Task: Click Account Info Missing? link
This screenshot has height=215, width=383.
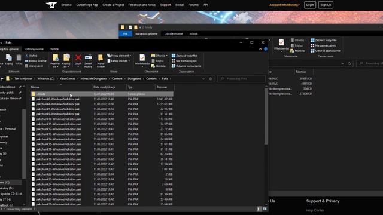Action: click(284, 5)
